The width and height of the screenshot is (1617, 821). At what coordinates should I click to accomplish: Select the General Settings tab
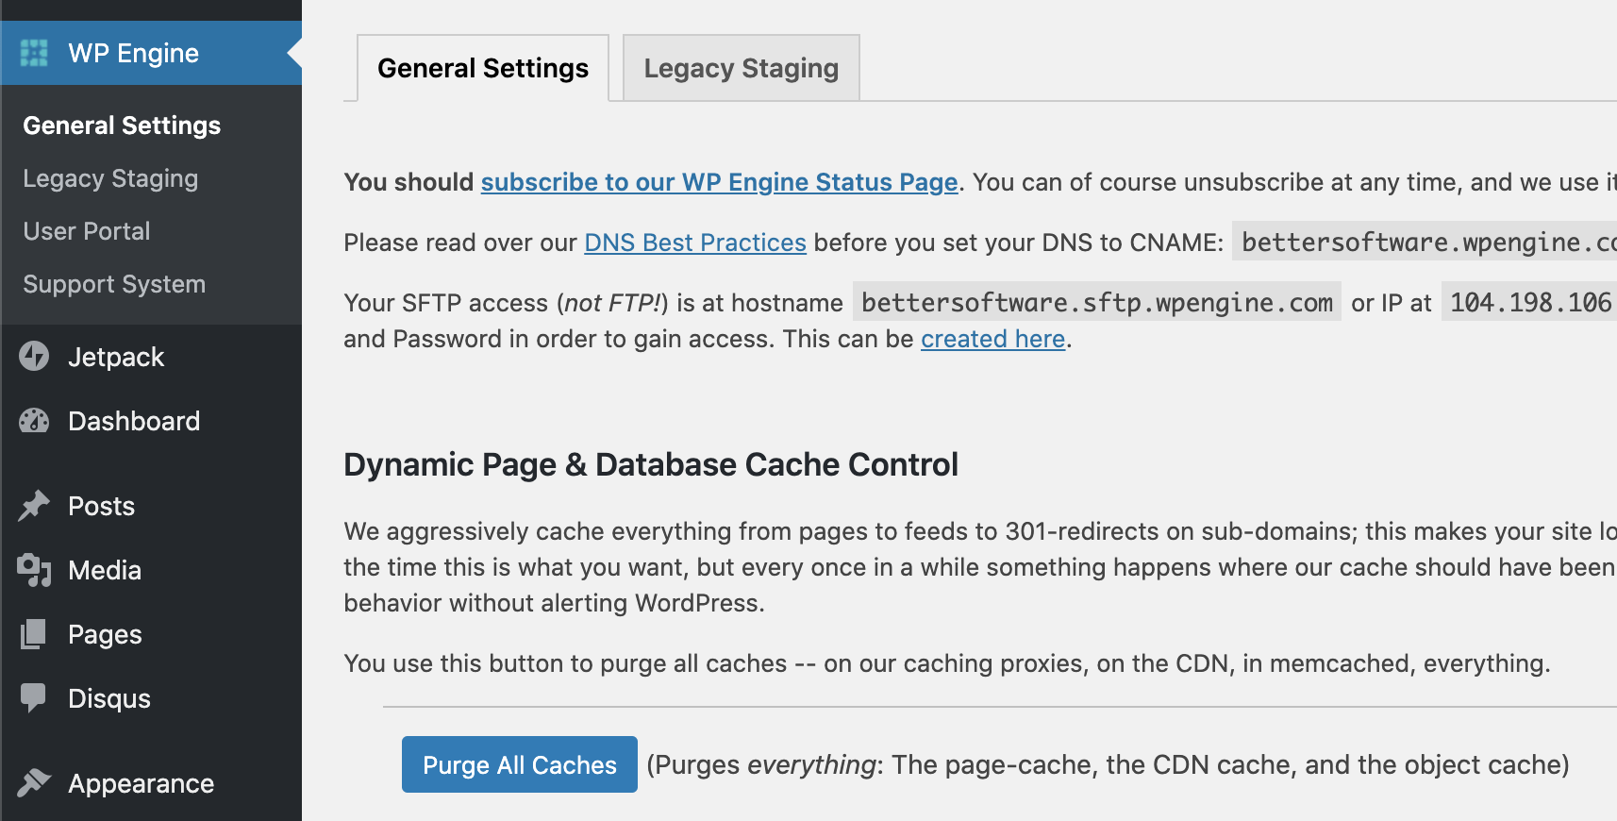pos(483,68)
